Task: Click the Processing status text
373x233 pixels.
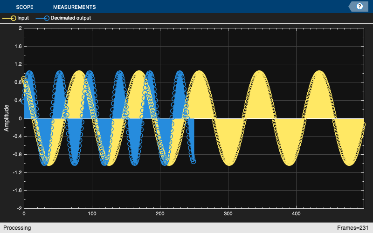Action: [x=17, y=228]
